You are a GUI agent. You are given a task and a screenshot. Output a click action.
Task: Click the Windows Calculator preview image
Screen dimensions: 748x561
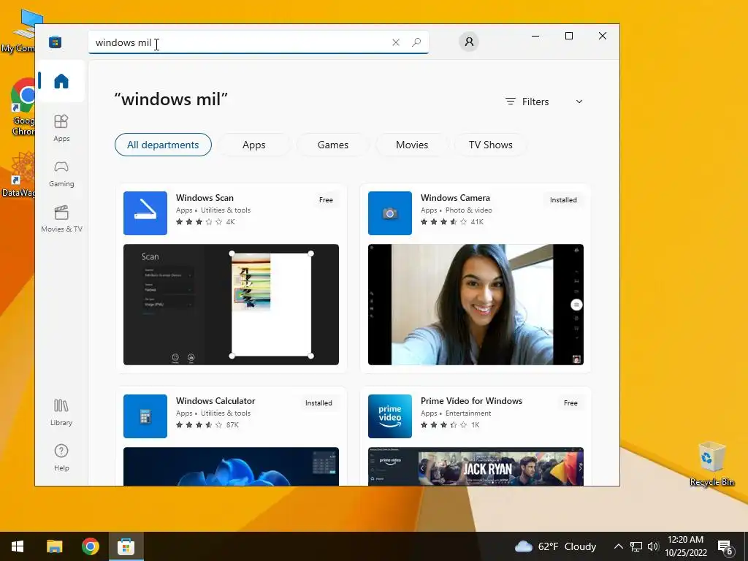pyautogui.click(x=231, y=467)
